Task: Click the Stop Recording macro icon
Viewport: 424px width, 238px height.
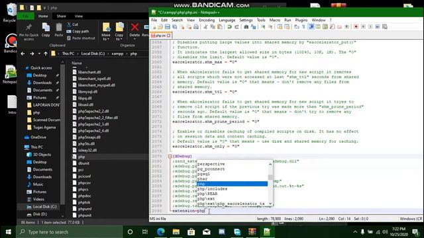Action: [364, 26]
